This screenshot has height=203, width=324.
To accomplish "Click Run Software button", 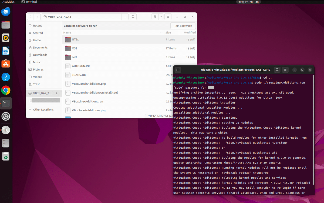I will pyautogui.click(x=183, y=26).
